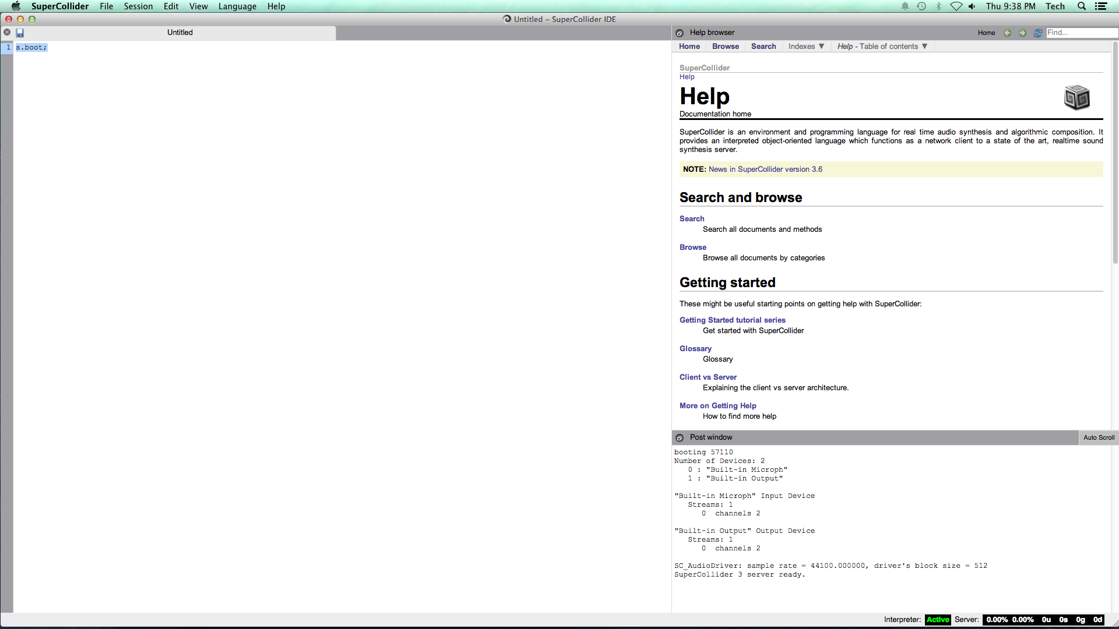The height and width of the screenshot is (629, 1119).
Task: Open the volume menu bar icon
Action: [x=972, y=6]
